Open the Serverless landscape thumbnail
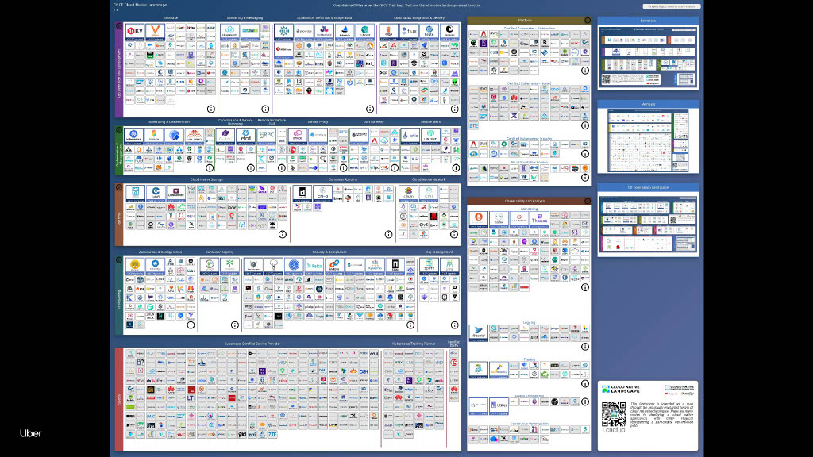Image resolution: width=813 pixels, height=457 pixels. pos(648,56)
